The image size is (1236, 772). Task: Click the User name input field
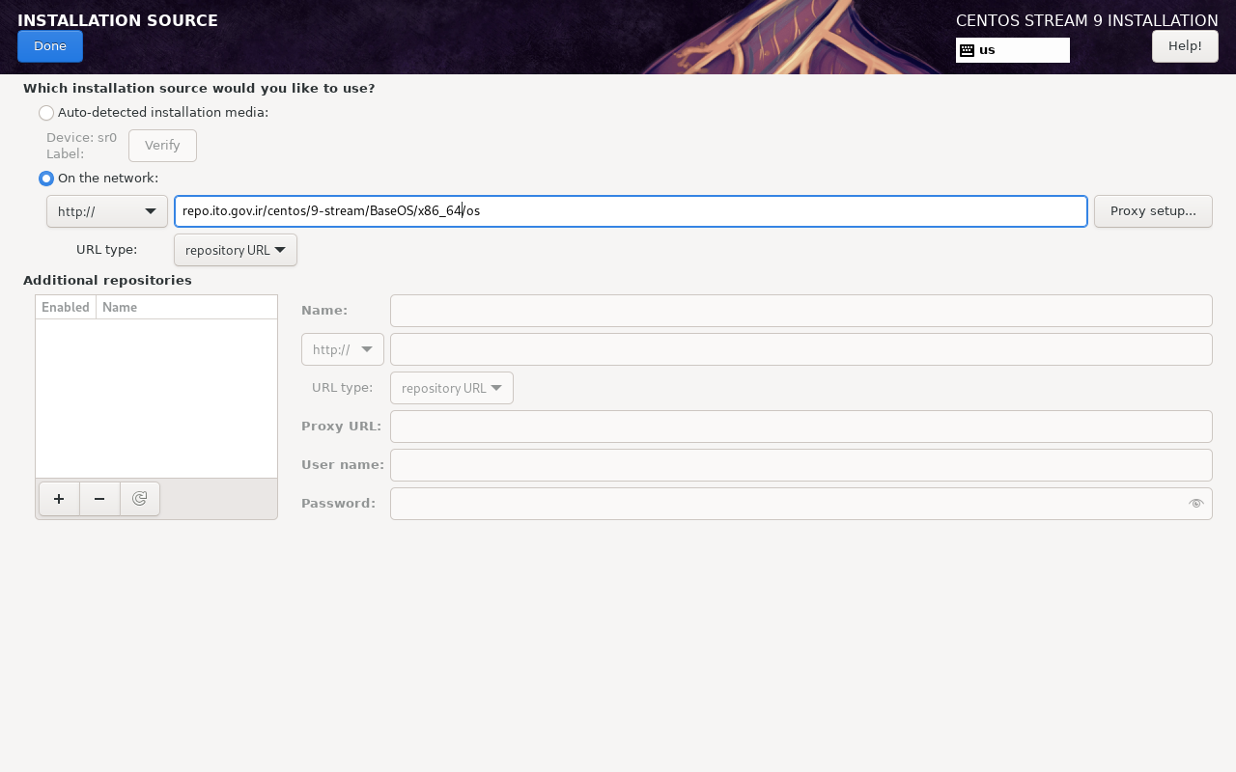pyautogui.click(x=801, y=465)
